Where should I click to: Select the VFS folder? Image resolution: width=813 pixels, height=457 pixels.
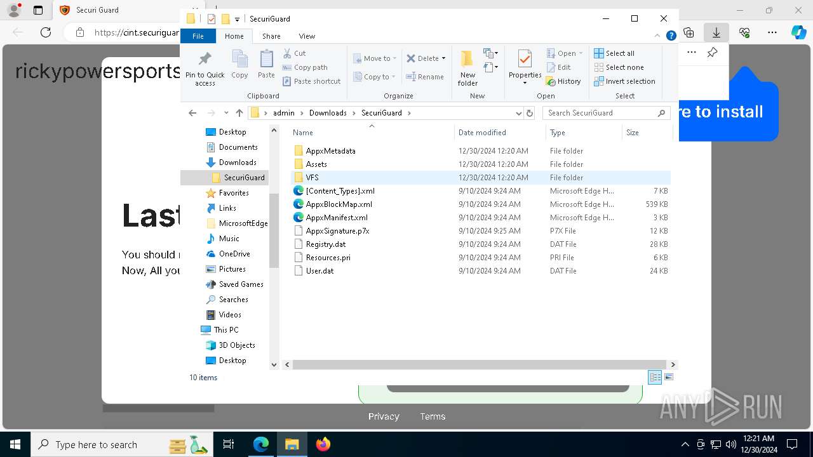point(481,178)
